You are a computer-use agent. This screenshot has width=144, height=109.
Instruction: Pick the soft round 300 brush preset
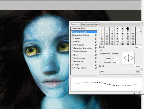point(117,40)
